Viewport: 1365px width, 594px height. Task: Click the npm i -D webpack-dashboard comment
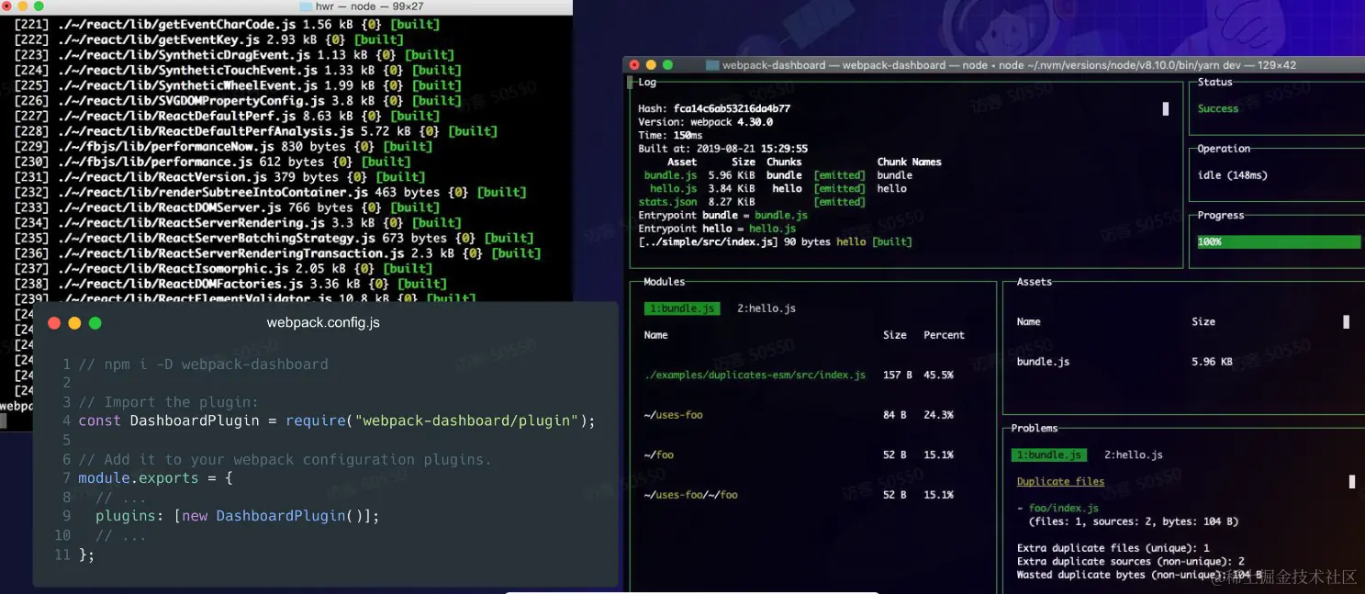point(203,364)
